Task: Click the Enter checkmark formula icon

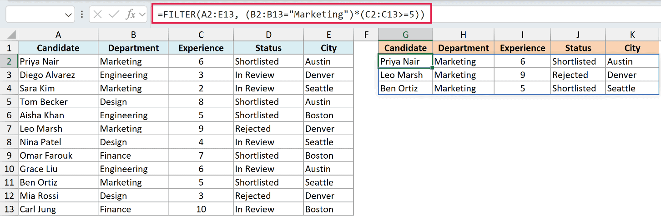Action: click(x=113, y=15)
